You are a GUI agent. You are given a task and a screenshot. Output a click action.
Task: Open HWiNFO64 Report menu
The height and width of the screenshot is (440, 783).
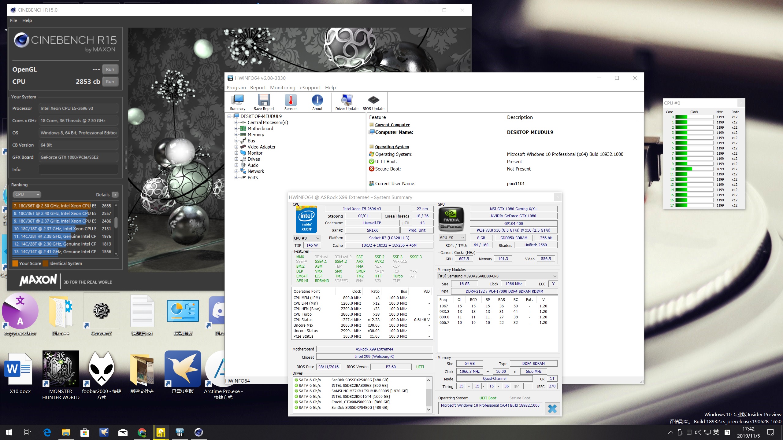[258, 87]
